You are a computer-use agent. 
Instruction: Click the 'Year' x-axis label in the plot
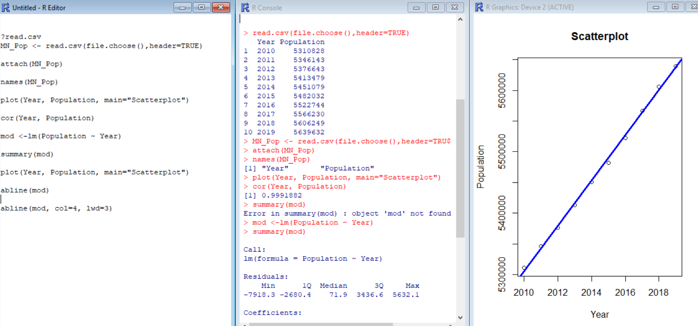tap(600, 314)
